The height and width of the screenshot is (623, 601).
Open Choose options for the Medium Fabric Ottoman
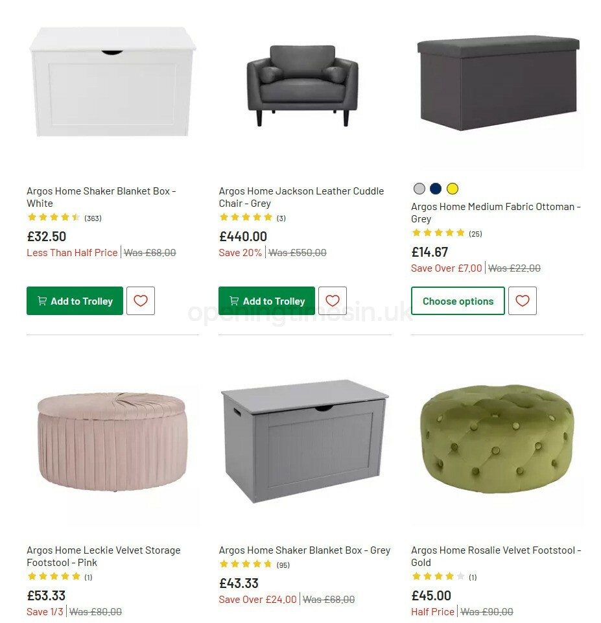tap(458, 300)
